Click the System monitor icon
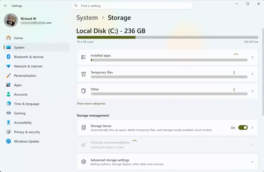264x172 pixels. pos(9,47)
